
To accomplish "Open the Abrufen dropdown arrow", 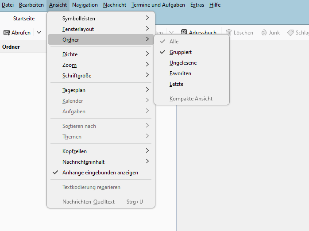I will pyautogui.click(x=39, y=33).
